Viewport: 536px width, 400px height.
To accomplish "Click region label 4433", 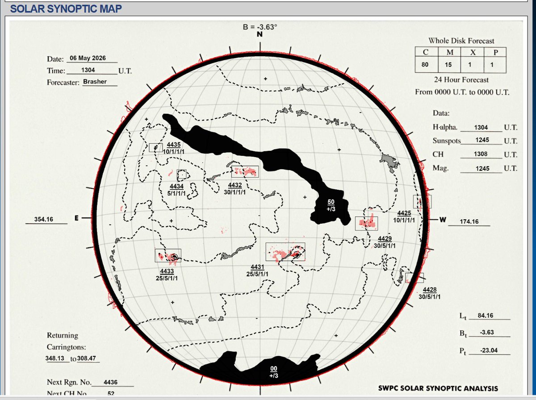I will click(x=167, y=271).
